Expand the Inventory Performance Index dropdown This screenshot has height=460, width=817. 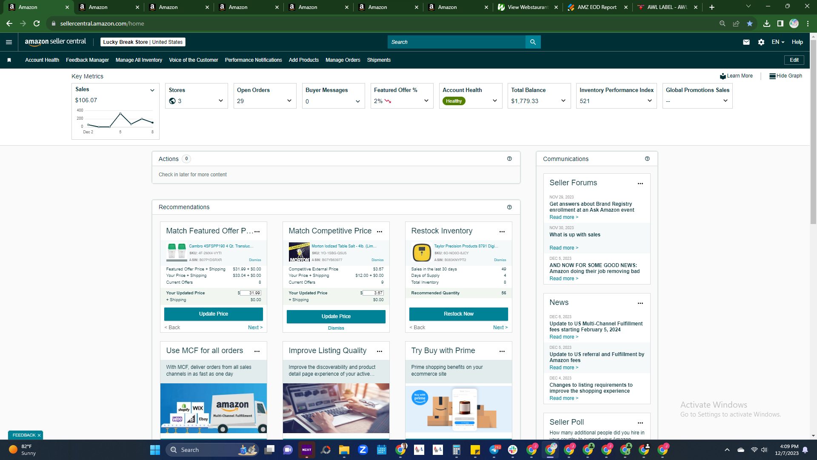[650, 101]
